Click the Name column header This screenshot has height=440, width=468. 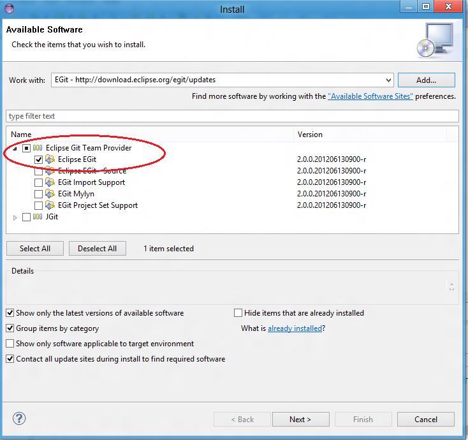pos(150,135)
